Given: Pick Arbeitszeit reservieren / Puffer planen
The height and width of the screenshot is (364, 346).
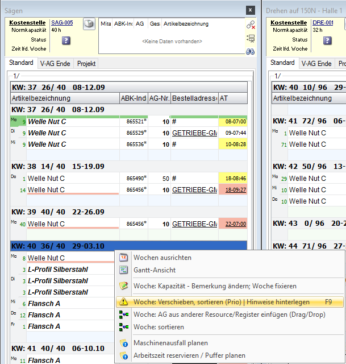Looking at the screenshot, I should [190, 355].
